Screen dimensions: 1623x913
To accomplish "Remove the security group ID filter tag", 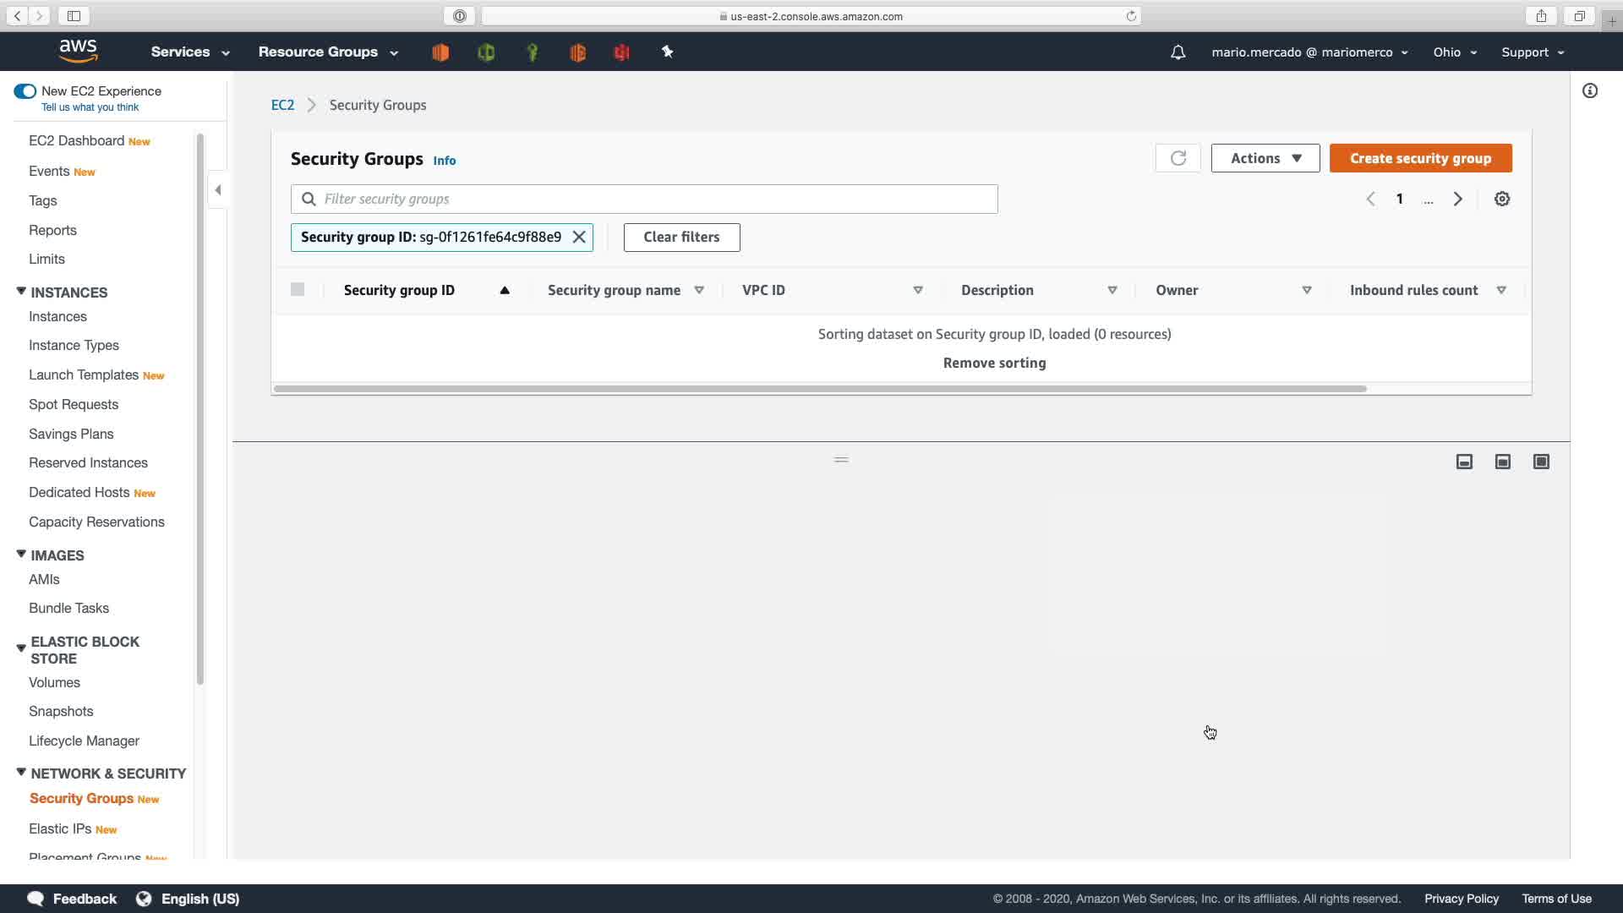I will point(579,237).
